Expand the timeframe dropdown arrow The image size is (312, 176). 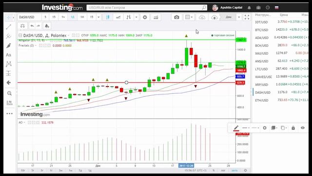[98, 17]
